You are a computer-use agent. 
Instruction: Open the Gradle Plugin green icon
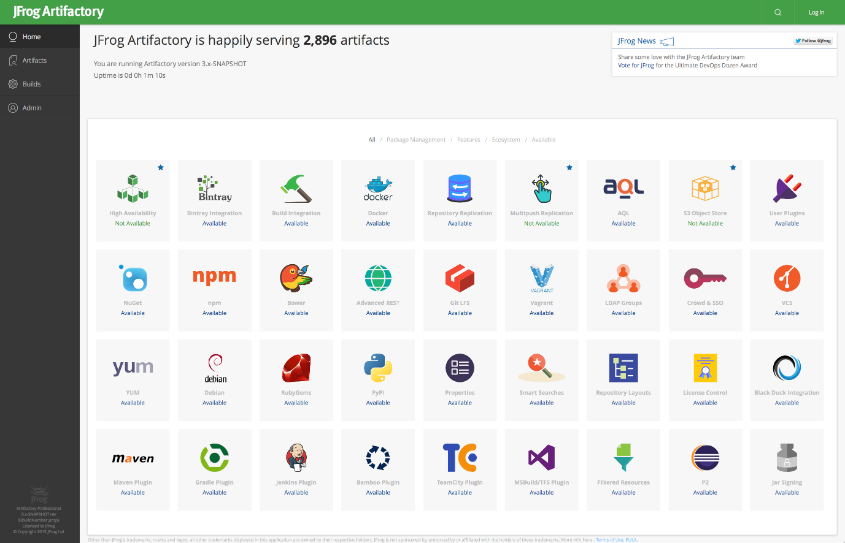pyautogui.click(x=214, y=457)
